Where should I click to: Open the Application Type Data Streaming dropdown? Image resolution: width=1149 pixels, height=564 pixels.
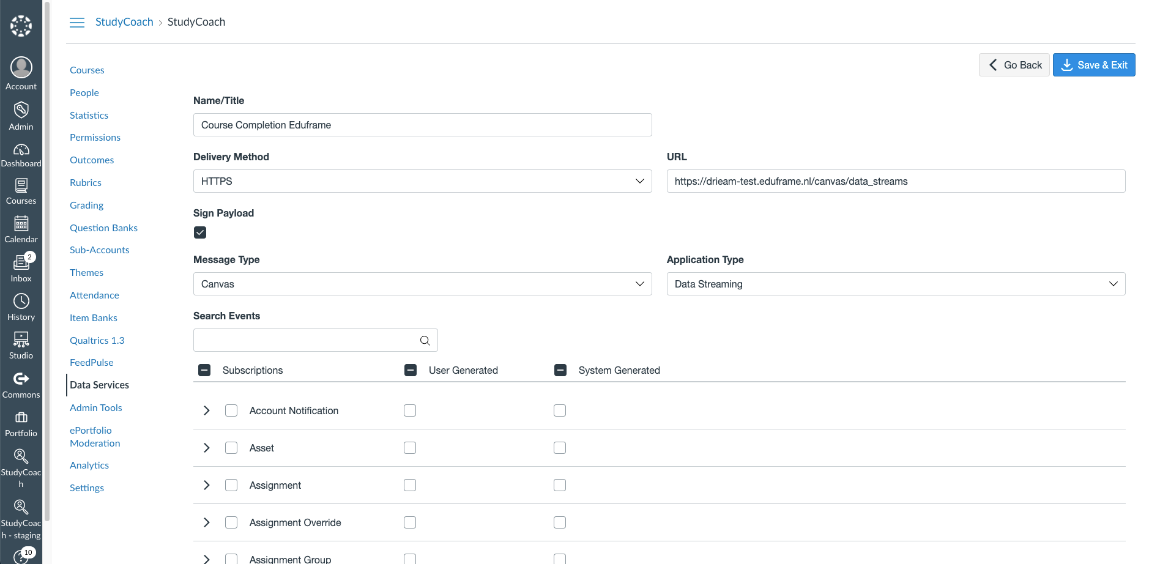[896, 284]
